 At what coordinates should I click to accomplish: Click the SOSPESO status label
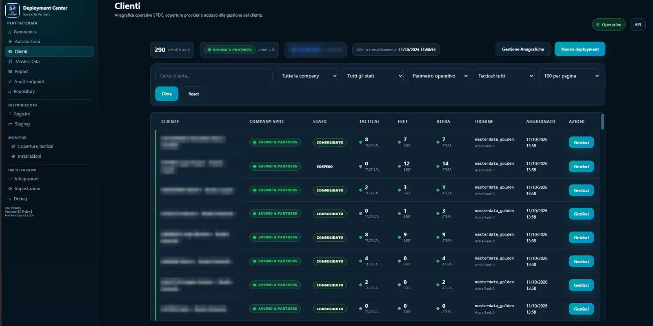324,167
